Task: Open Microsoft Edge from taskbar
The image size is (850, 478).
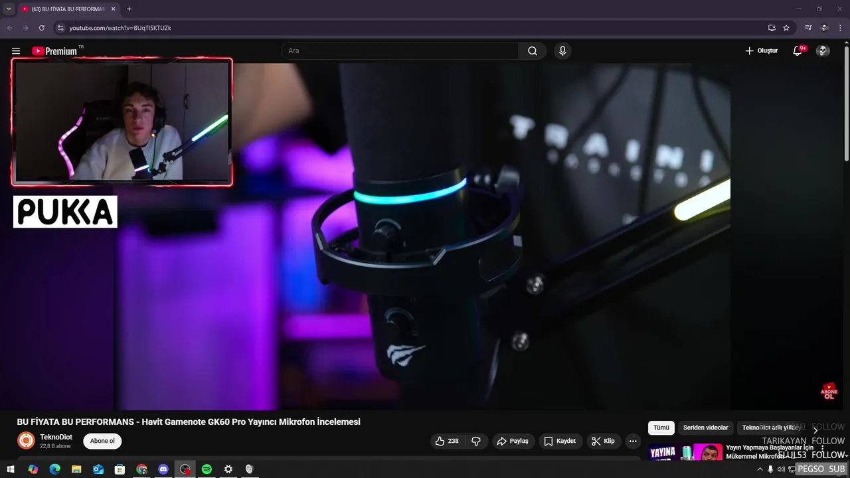Action: (x=54, y=469)
